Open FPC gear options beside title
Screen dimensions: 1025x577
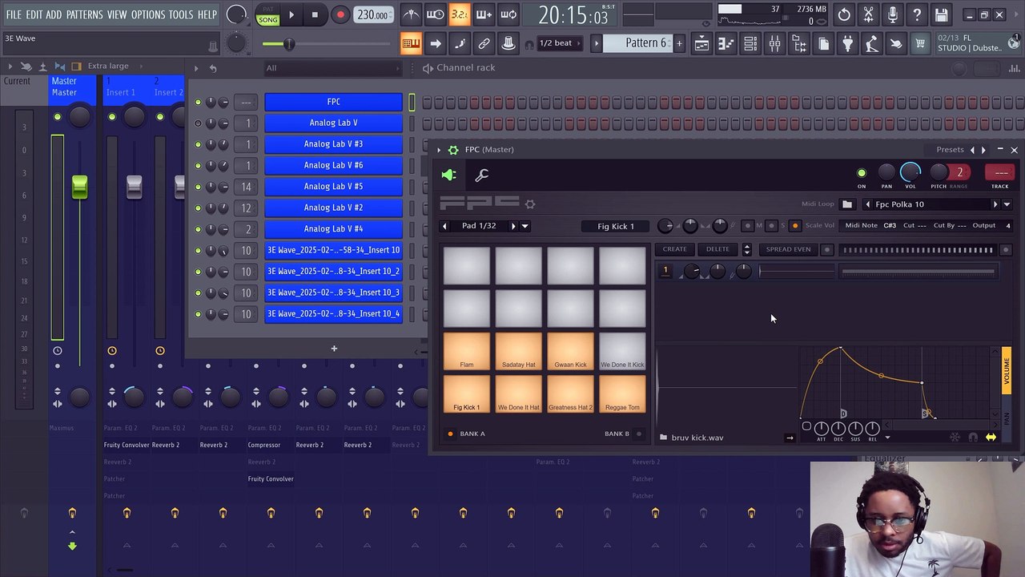click(x=453, y=150)
